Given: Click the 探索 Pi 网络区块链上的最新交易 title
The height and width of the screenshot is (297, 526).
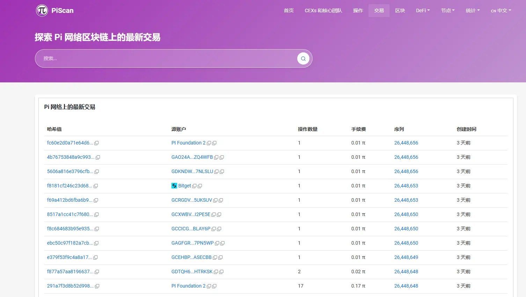Looking at the screenshot, I should 97,37.
